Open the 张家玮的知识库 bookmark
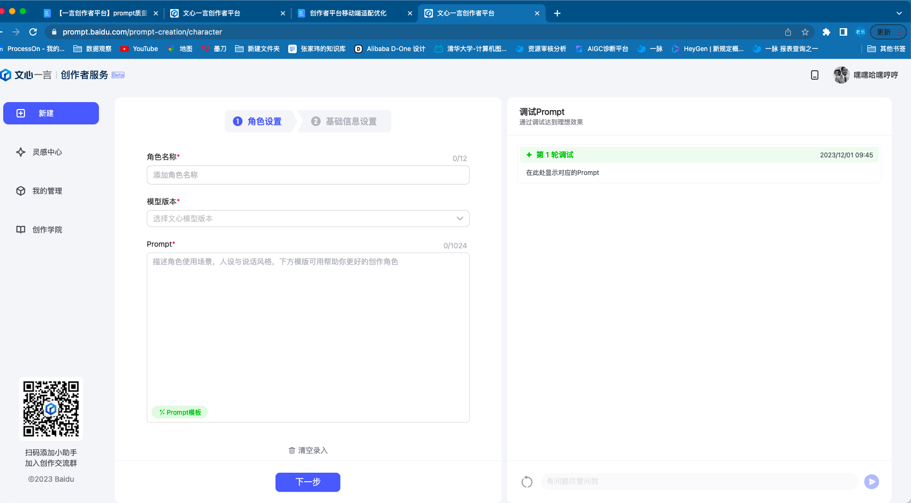 317,49
